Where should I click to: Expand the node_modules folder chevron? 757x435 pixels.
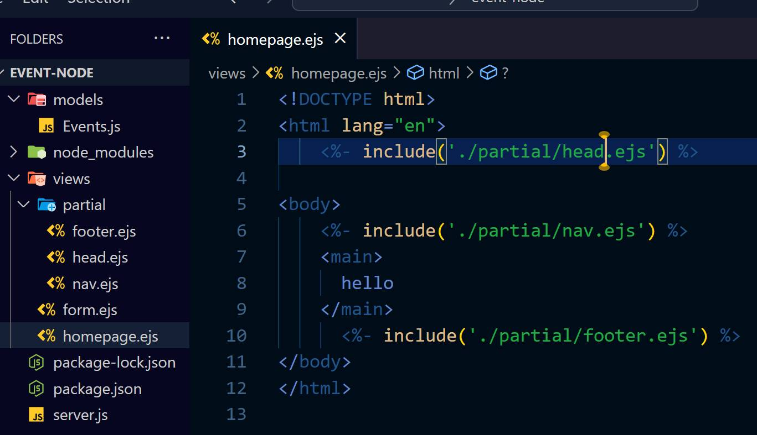(x=14, y=152)
